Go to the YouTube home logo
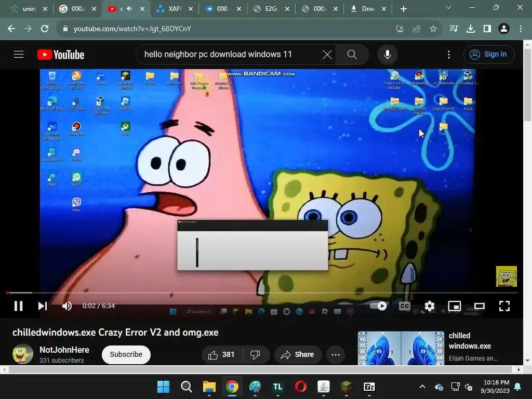 [x=61, y=55]
